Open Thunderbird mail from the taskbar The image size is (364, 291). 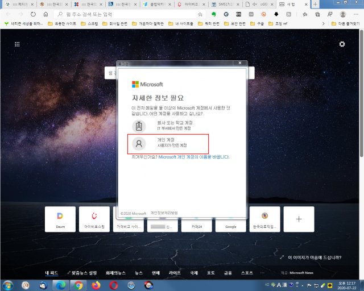pos(43,285)
